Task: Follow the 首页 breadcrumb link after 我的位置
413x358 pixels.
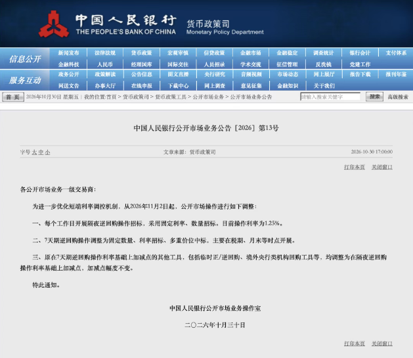Action: pos(111,97)
